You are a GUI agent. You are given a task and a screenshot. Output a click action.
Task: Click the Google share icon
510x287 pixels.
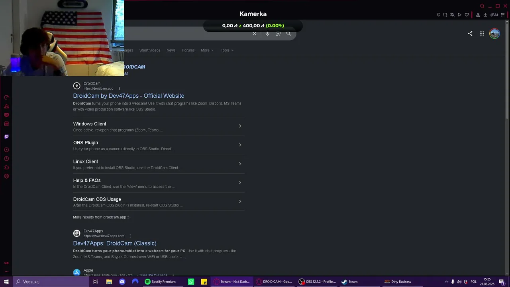pyautogui.click(x=470, y=33)
